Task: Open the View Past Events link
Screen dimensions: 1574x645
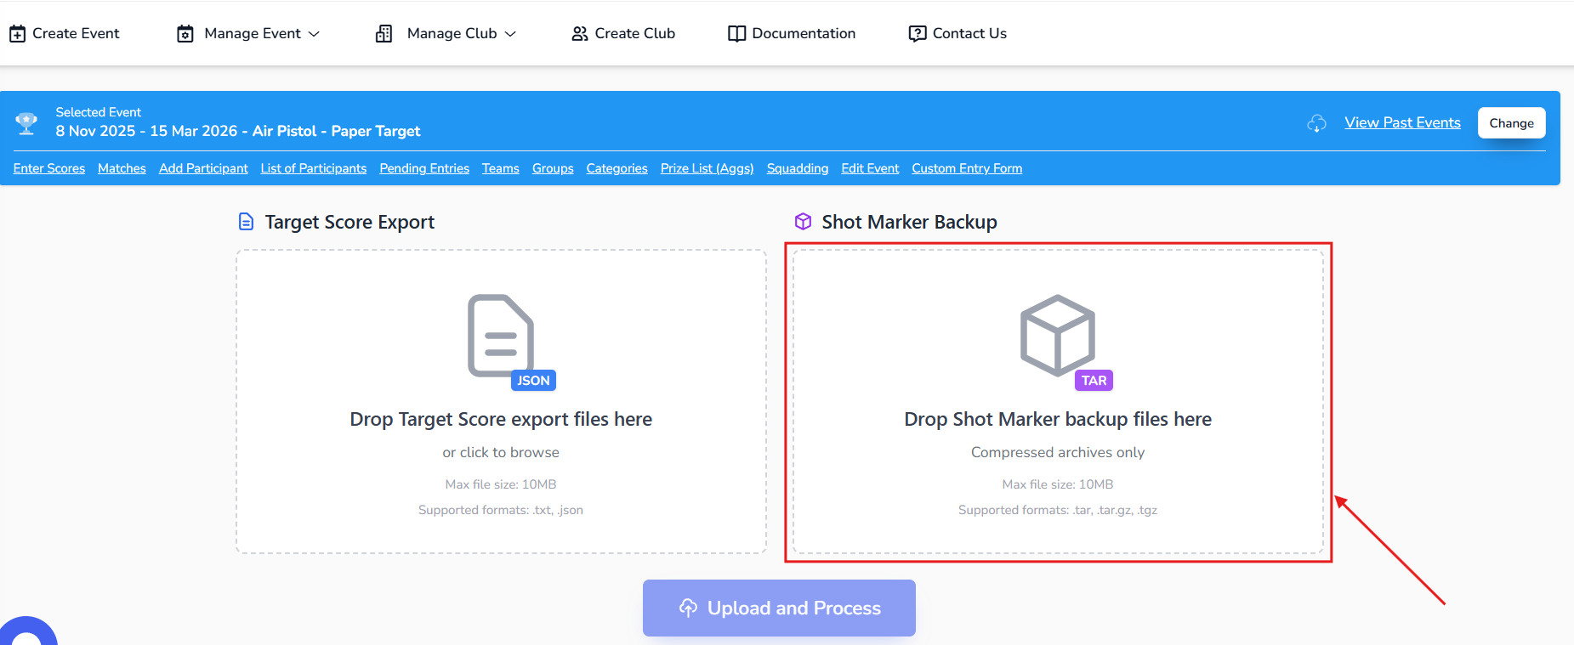Action: coord(1402,122)
